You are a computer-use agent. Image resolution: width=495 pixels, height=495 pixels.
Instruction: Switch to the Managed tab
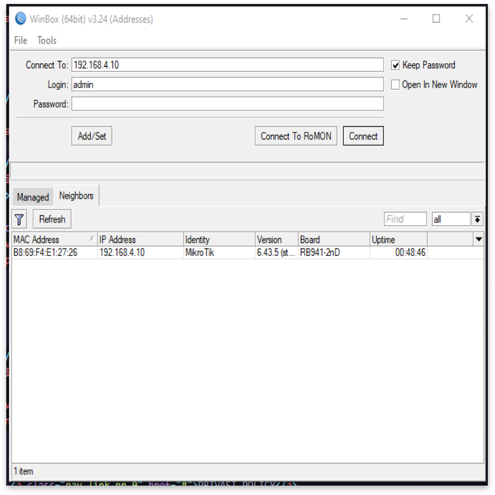click(x=33, y=197)
